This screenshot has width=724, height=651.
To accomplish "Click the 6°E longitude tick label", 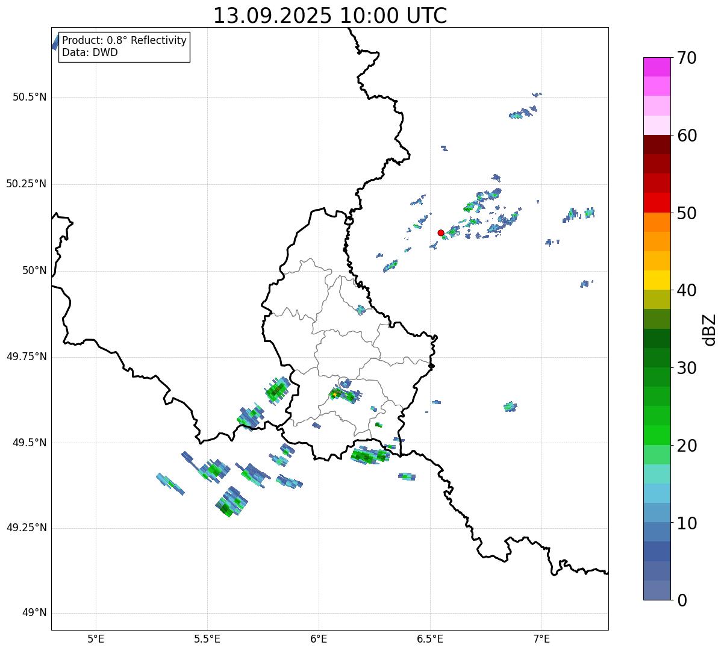I will point(319,638).
